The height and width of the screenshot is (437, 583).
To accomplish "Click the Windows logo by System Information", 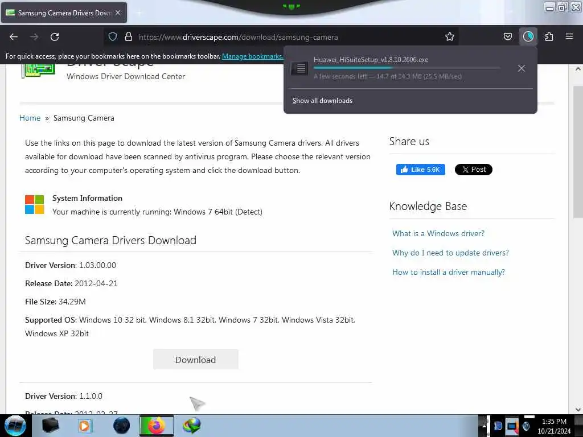I will tap(34, 204).
